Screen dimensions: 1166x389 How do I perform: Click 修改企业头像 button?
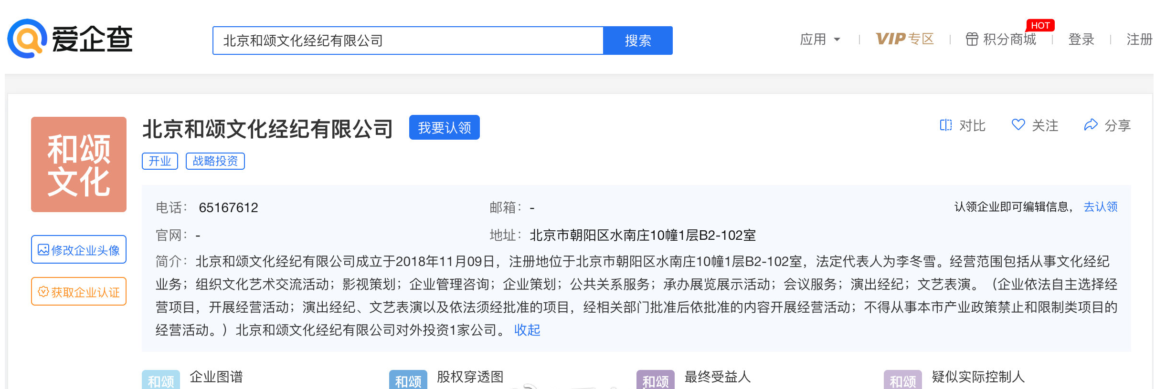click(79, 249)
